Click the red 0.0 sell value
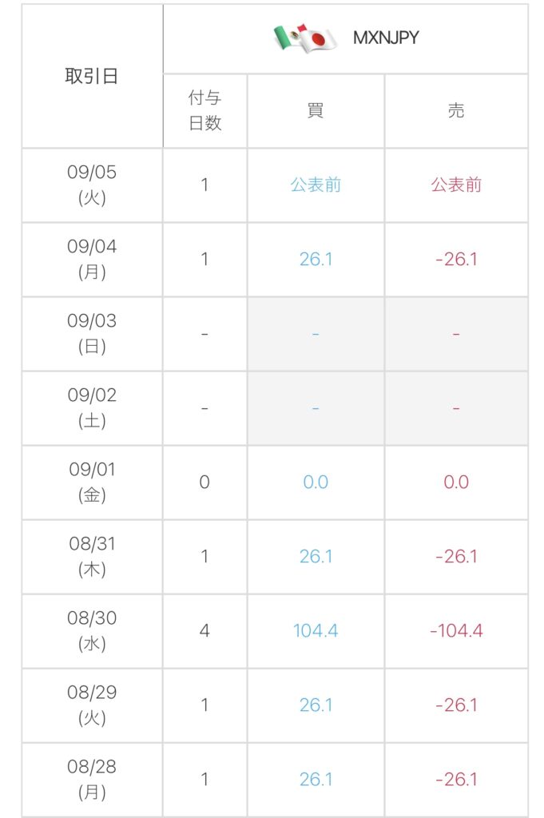This screenshot has height=818, width=544. pyautogui.click(x=456, y=482)
